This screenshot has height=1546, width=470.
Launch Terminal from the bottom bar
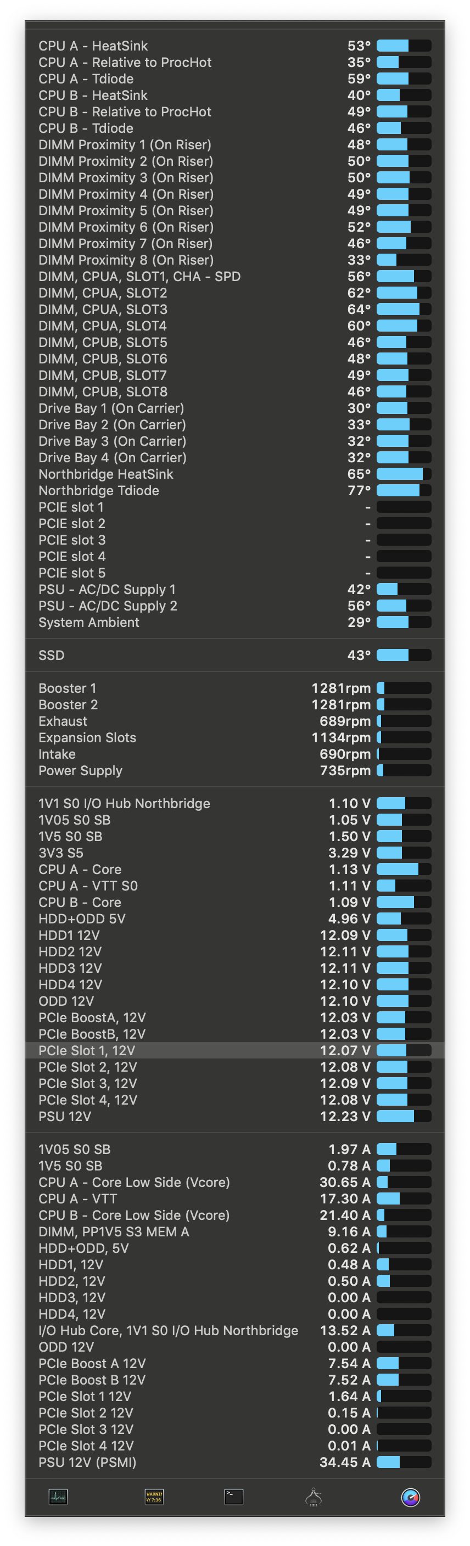point(233,1497)
